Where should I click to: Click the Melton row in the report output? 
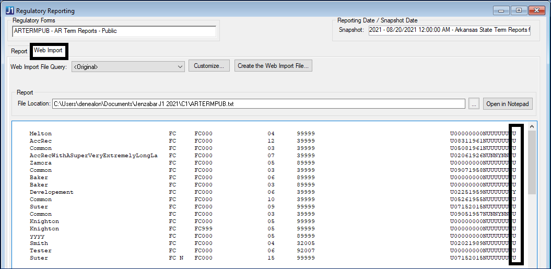[41, 134]
